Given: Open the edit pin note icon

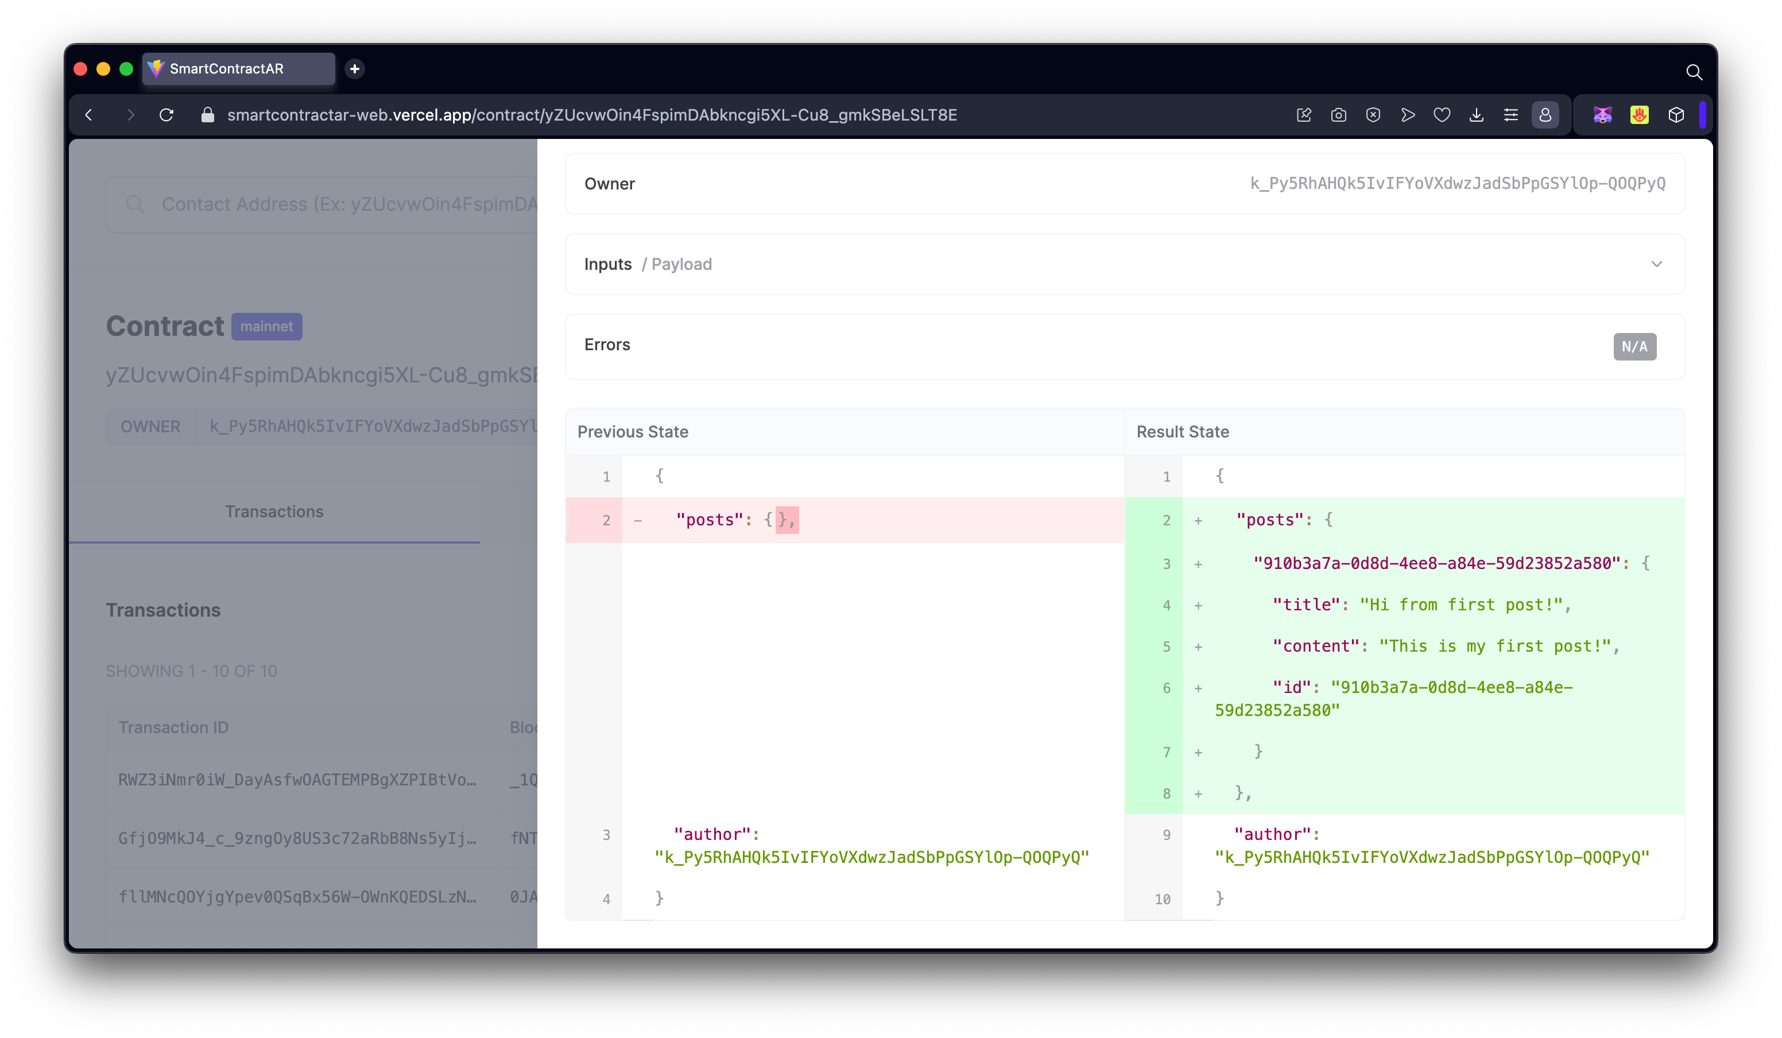Looking at the screenshot, I should tap(1304, 115).
